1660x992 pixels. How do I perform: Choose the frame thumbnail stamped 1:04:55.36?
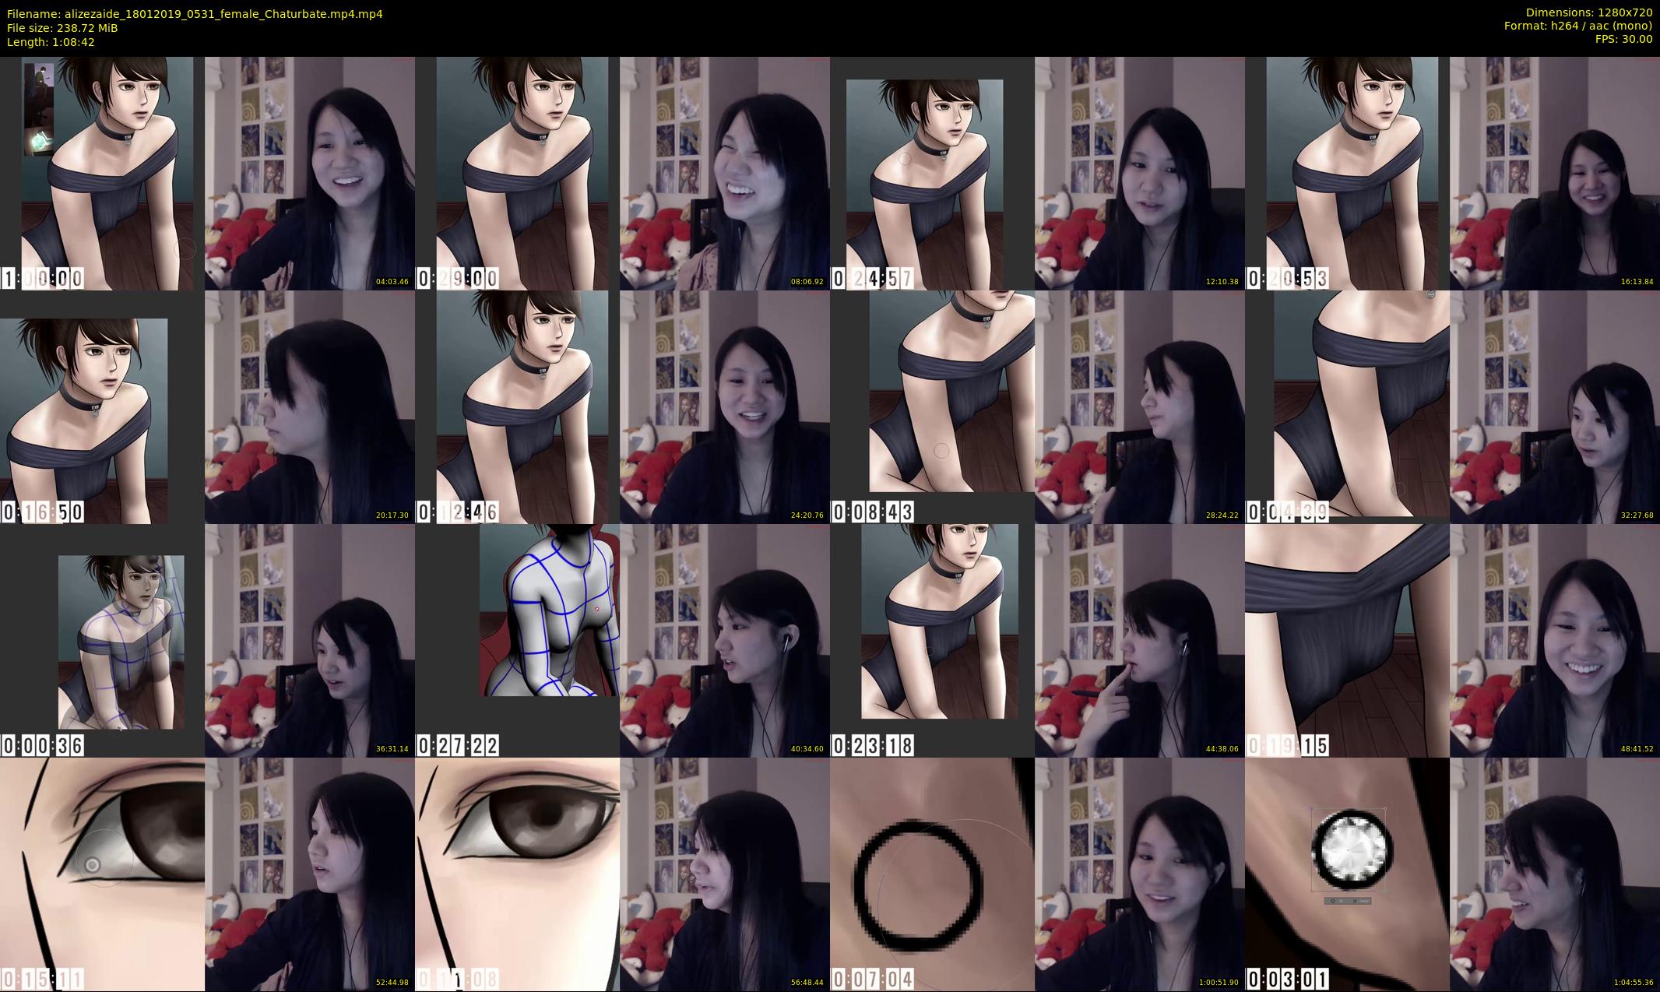tap(1452, 874)
